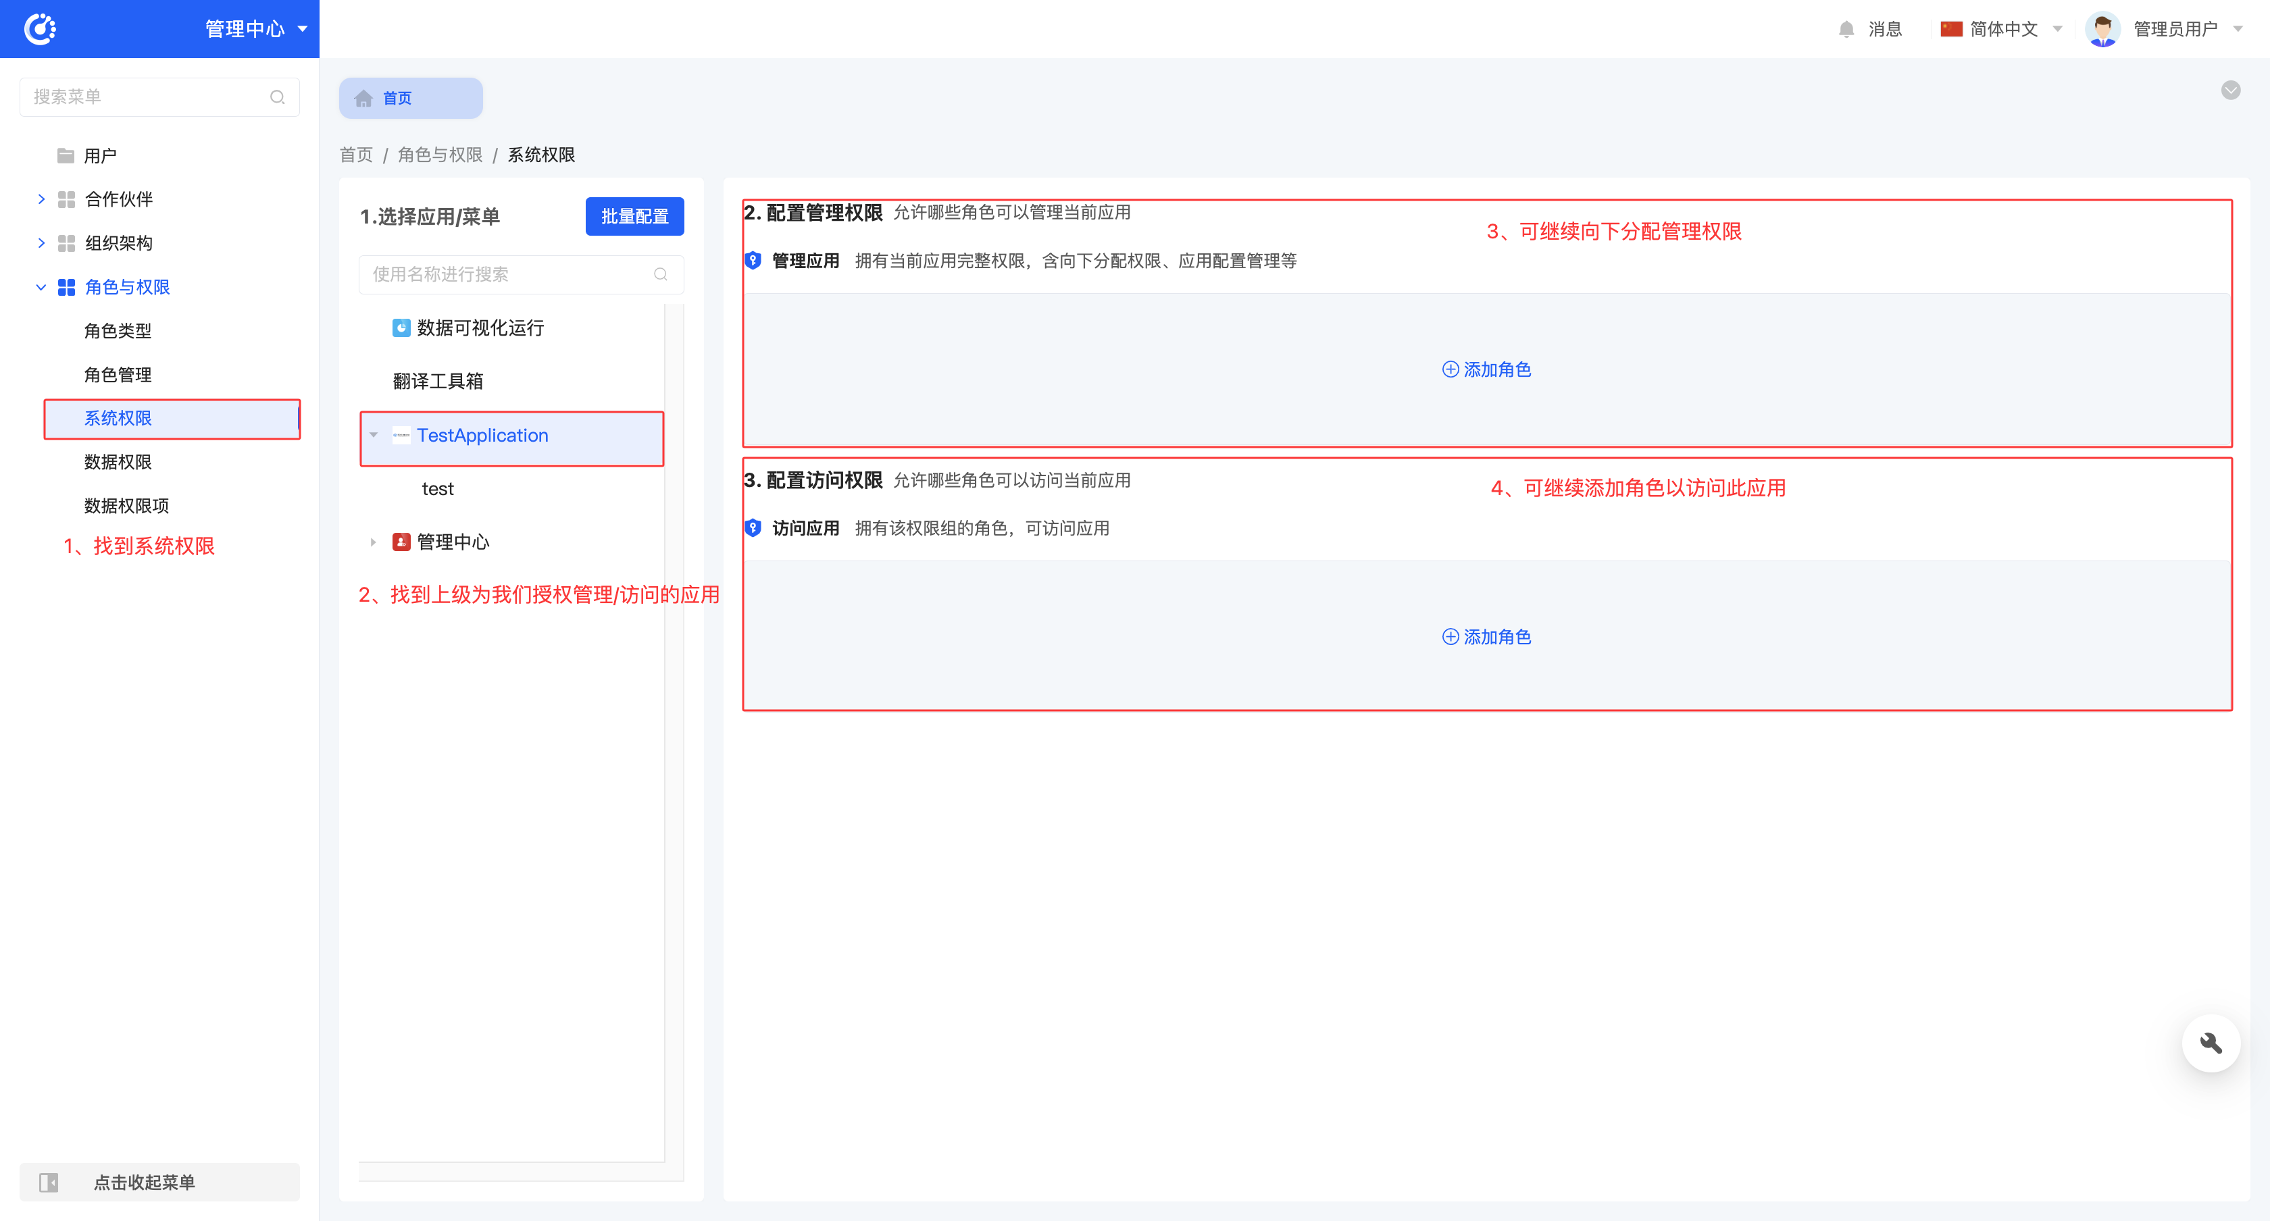Screen dimensions: 2270x1221
Task: Click the tab-bar round dropdown arrow icon
Action: (2230, 90)
